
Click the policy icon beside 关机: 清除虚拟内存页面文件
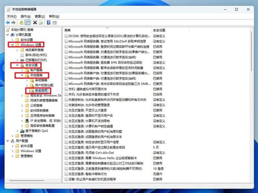pos(66,89)
